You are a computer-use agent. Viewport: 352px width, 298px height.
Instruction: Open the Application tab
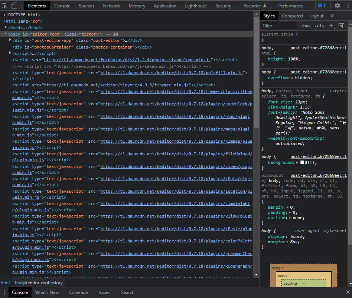[x=165, y=6]
